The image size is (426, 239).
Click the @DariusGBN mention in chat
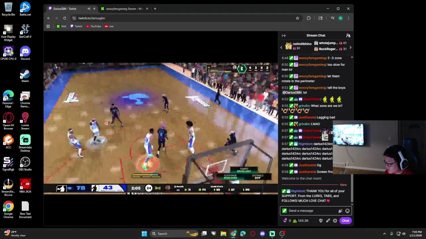click(292, 93)
